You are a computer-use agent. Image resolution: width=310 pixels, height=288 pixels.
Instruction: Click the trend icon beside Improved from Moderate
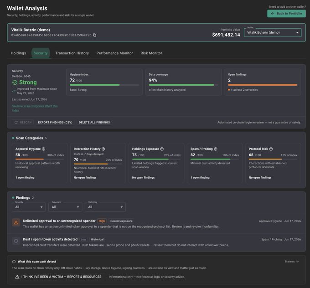(x=14, y=91)
